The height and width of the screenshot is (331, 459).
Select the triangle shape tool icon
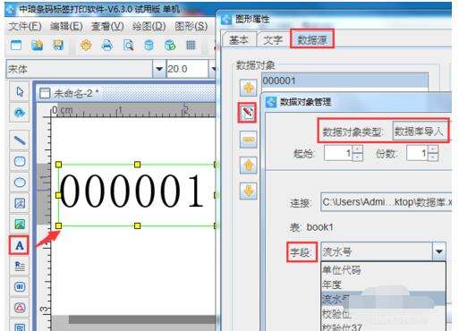pyautogui.click(x=20, y=308)
